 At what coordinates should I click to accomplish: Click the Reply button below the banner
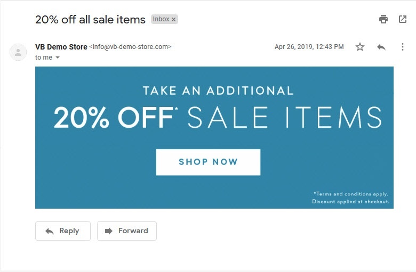[63, 231]
